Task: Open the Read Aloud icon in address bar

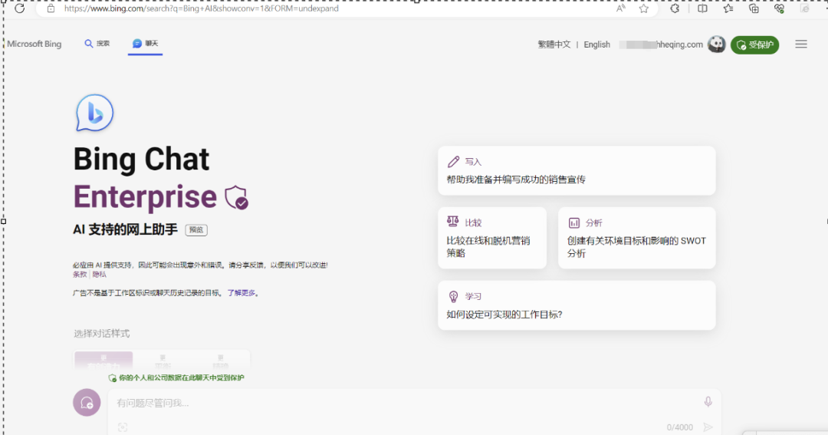Action: coord(621,8)
